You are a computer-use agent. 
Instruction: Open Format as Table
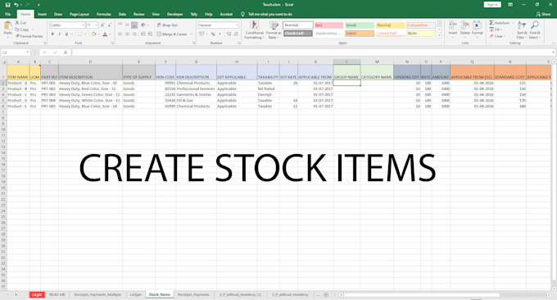click(274, 30)
